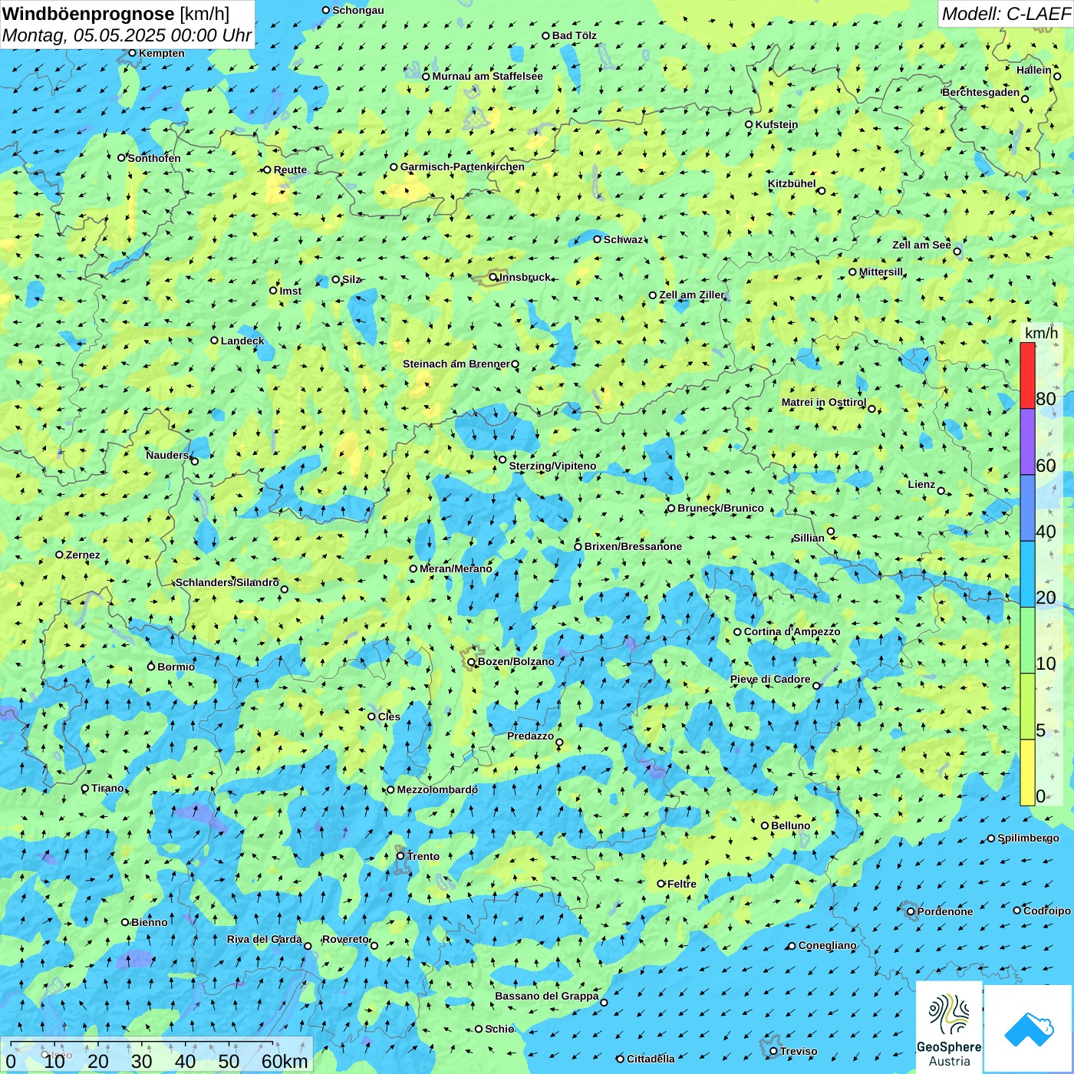Viewport: 1074px width, 1074px height.
Task: Click the 'Kempten' label
Action: pos(162,53)
